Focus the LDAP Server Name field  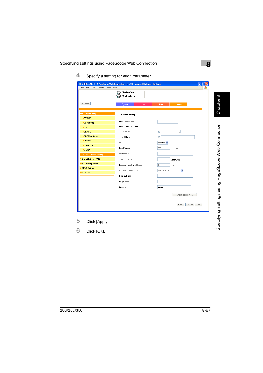pyautogui.click(x=168, y=122)
